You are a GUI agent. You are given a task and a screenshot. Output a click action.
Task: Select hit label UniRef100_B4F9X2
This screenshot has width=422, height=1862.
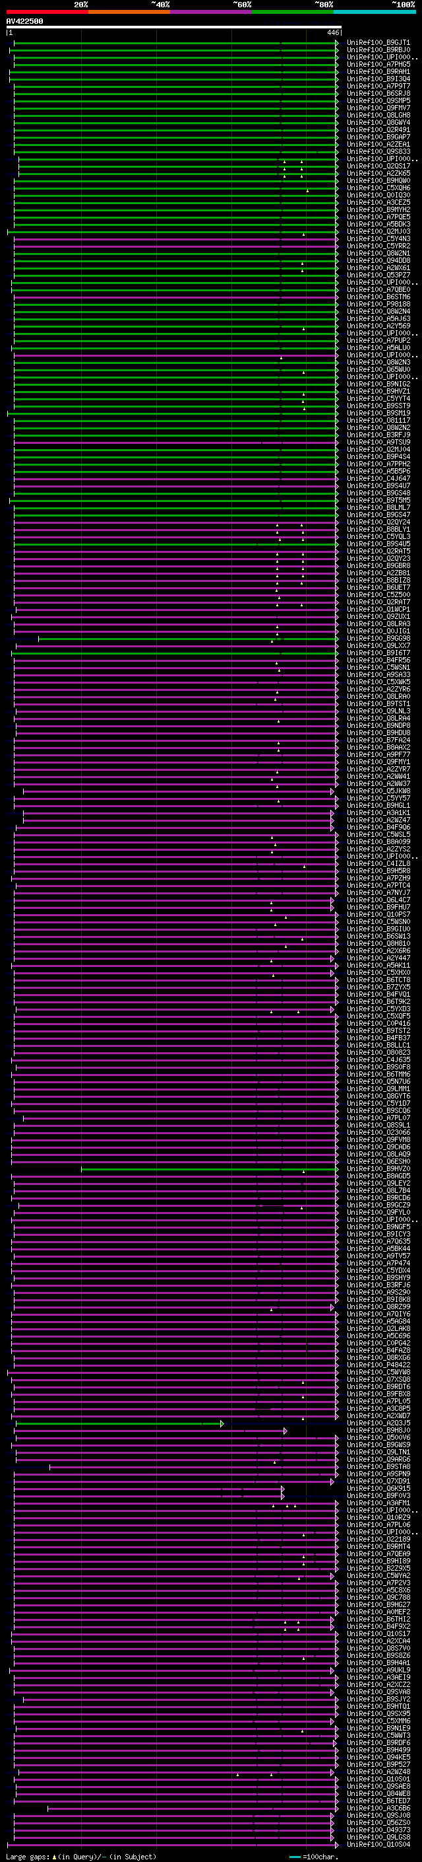coord(378,1626)
